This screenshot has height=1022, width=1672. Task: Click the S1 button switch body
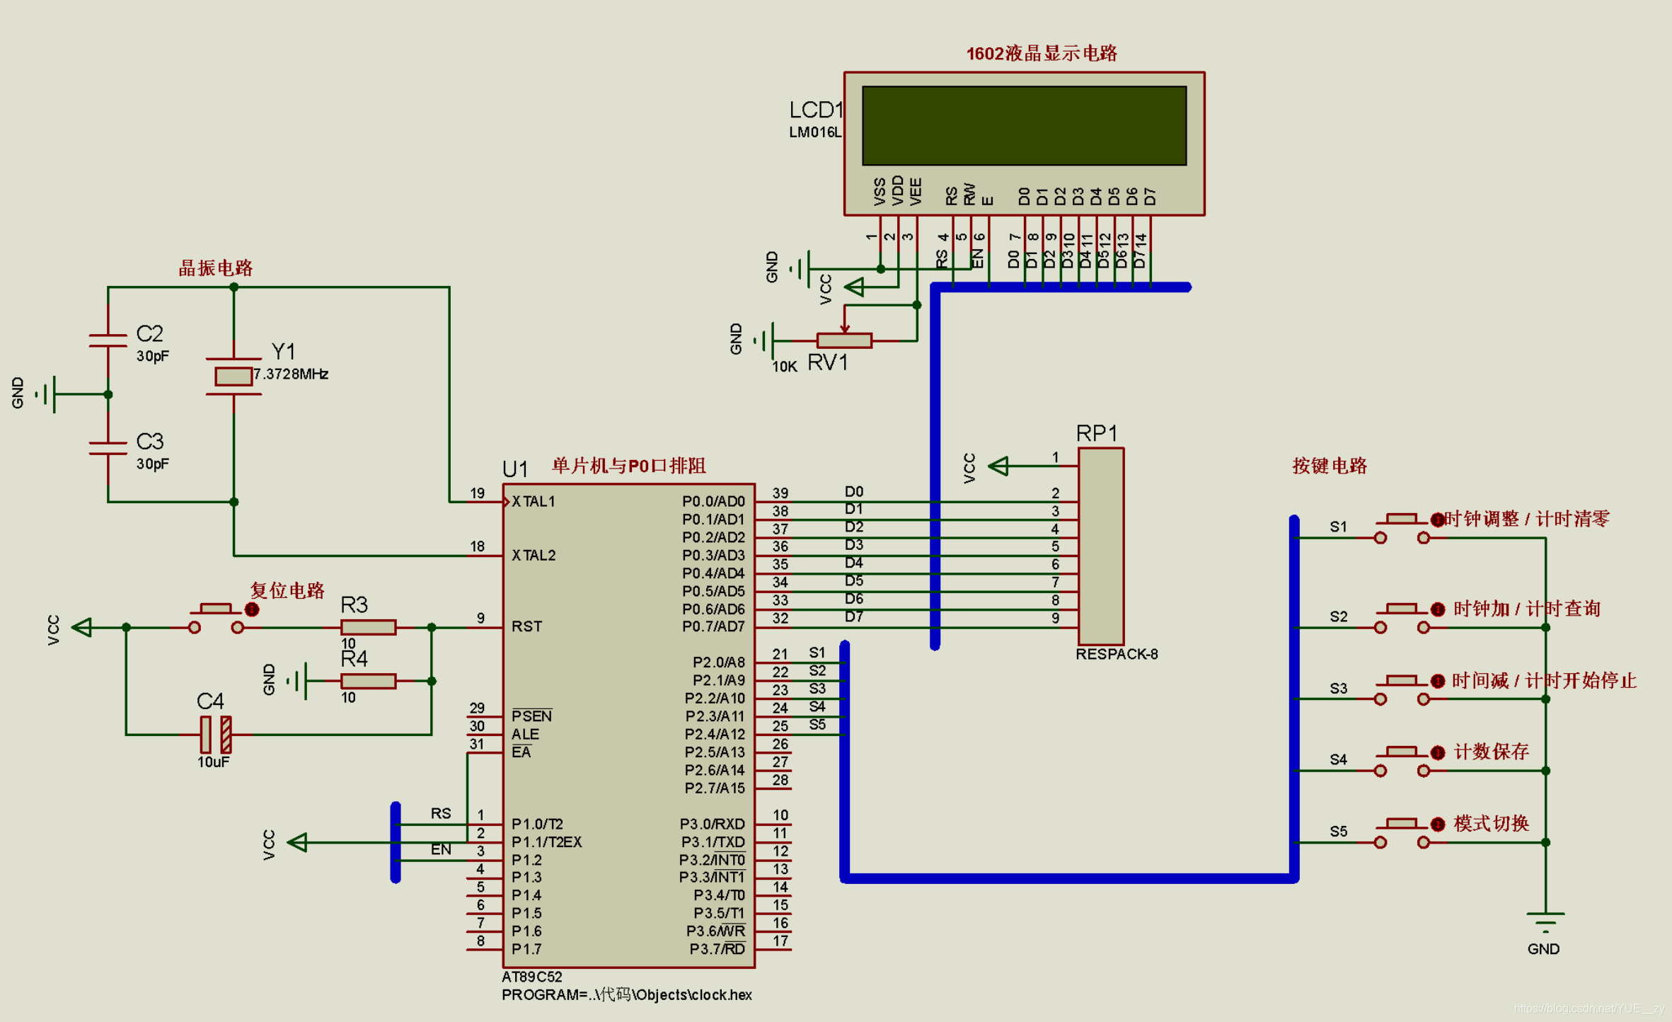click(1402, 529)
